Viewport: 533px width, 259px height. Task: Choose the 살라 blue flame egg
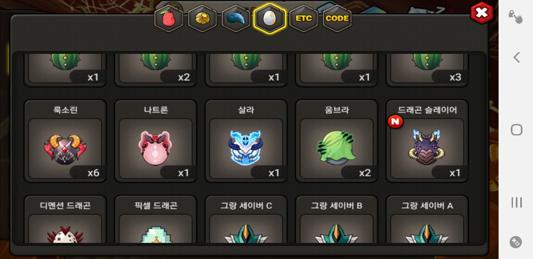click(x=246, y=141)
